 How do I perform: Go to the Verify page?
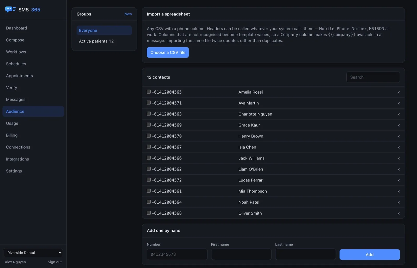click(33, 88)
